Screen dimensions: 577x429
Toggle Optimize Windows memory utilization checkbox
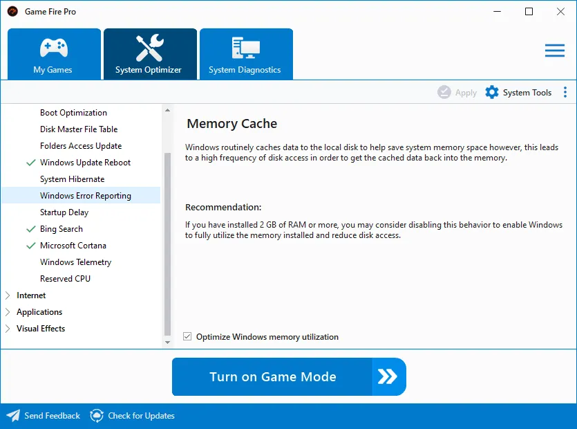coord(187,337)
